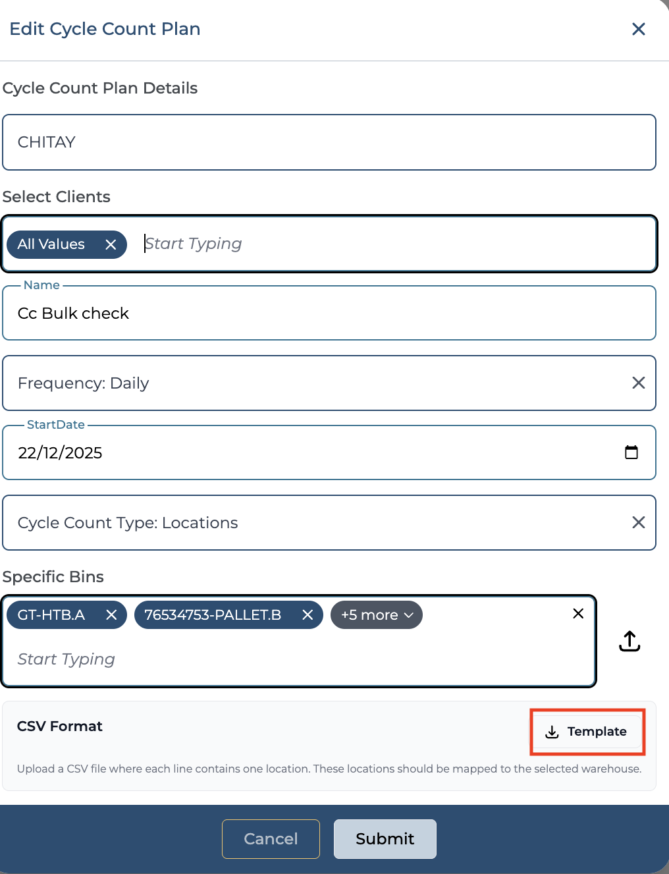This screenshot has height=874, width=669.
Task: Download the CSV Template
Action: pyautogui.click(x=587, y=732)
